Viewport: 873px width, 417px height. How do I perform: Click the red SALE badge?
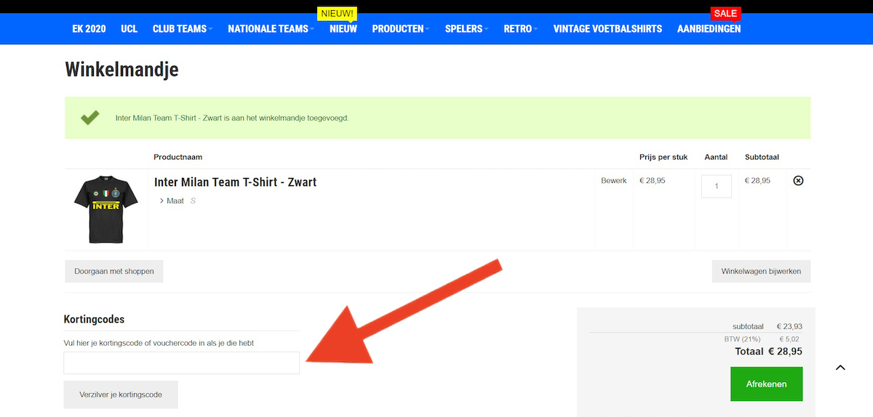(725, 13)
